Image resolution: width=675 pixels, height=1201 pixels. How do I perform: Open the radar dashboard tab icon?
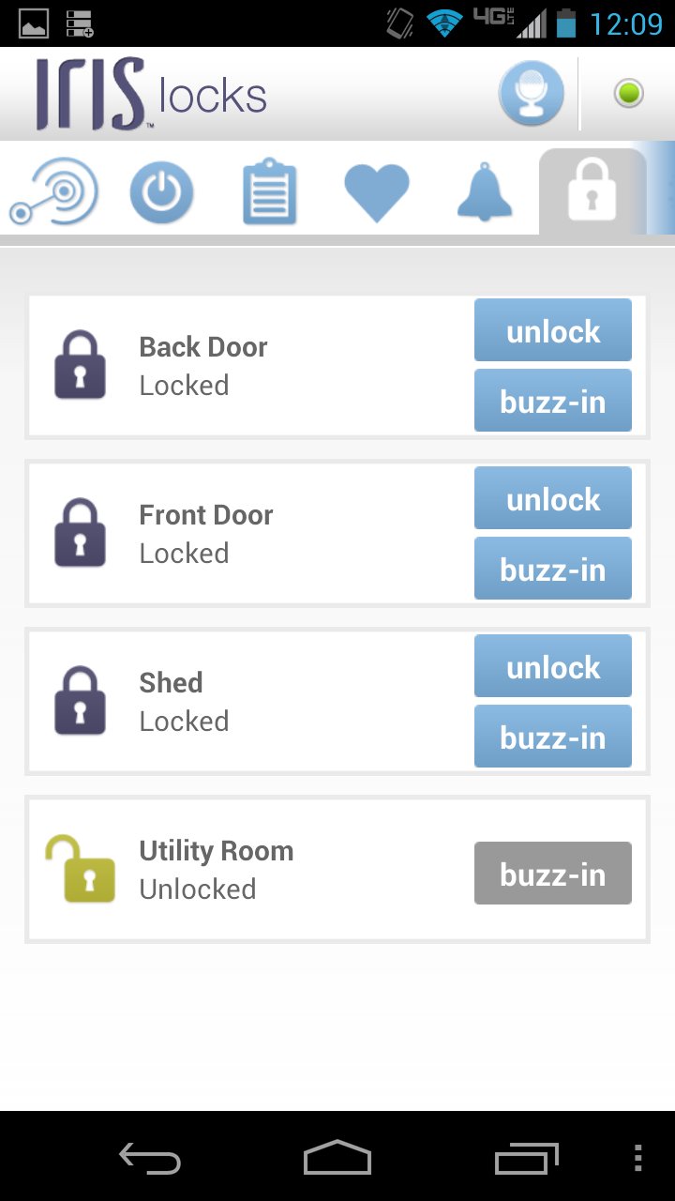pos(53,192)
